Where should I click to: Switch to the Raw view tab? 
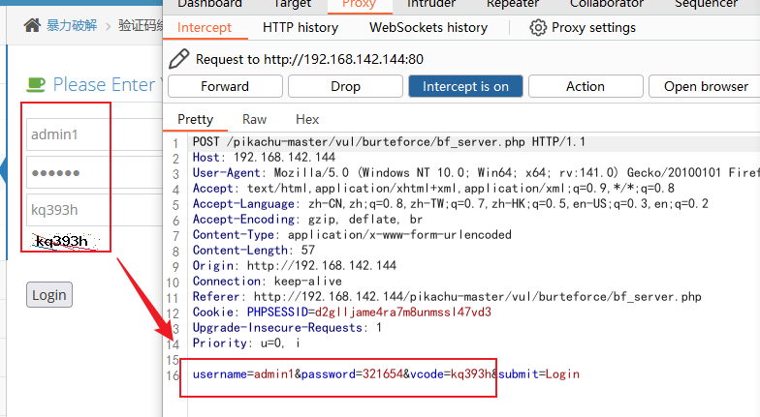tap(254, 120)
